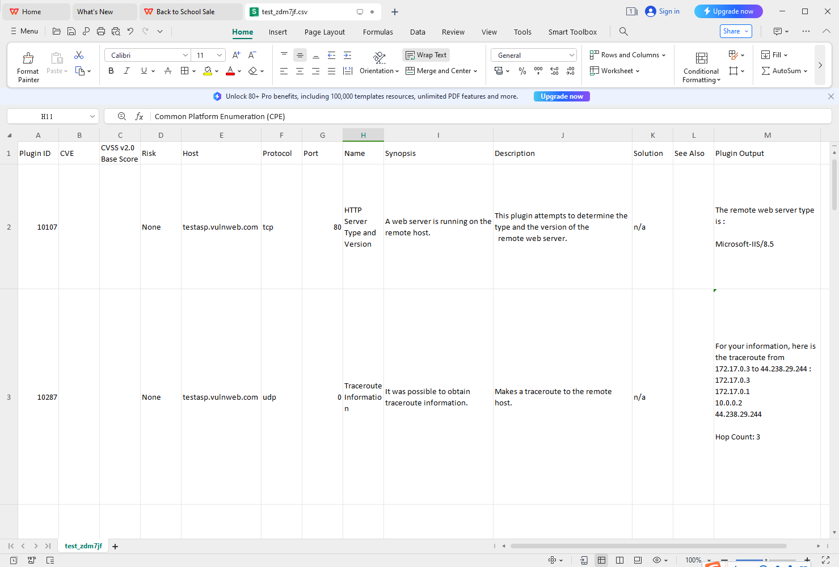Viewport: 839px width, 567px height.
Task: Switch to the Page Layout tab
Action: 324,32
